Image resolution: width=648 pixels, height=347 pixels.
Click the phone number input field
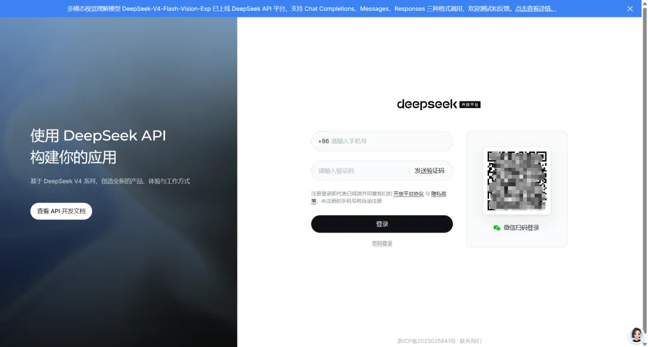(x=382, y=141)
